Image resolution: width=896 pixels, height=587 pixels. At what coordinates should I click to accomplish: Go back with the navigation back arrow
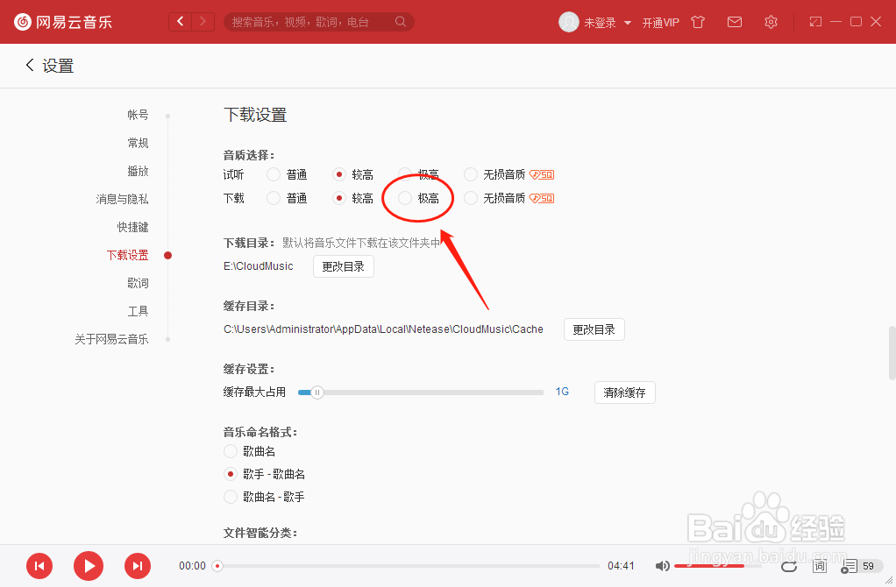coord(181,22)
